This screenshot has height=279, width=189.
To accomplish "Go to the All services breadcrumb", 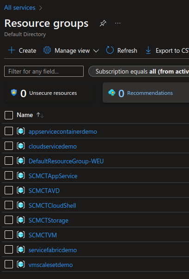I will pyautogui.click(x=20, y=8).
